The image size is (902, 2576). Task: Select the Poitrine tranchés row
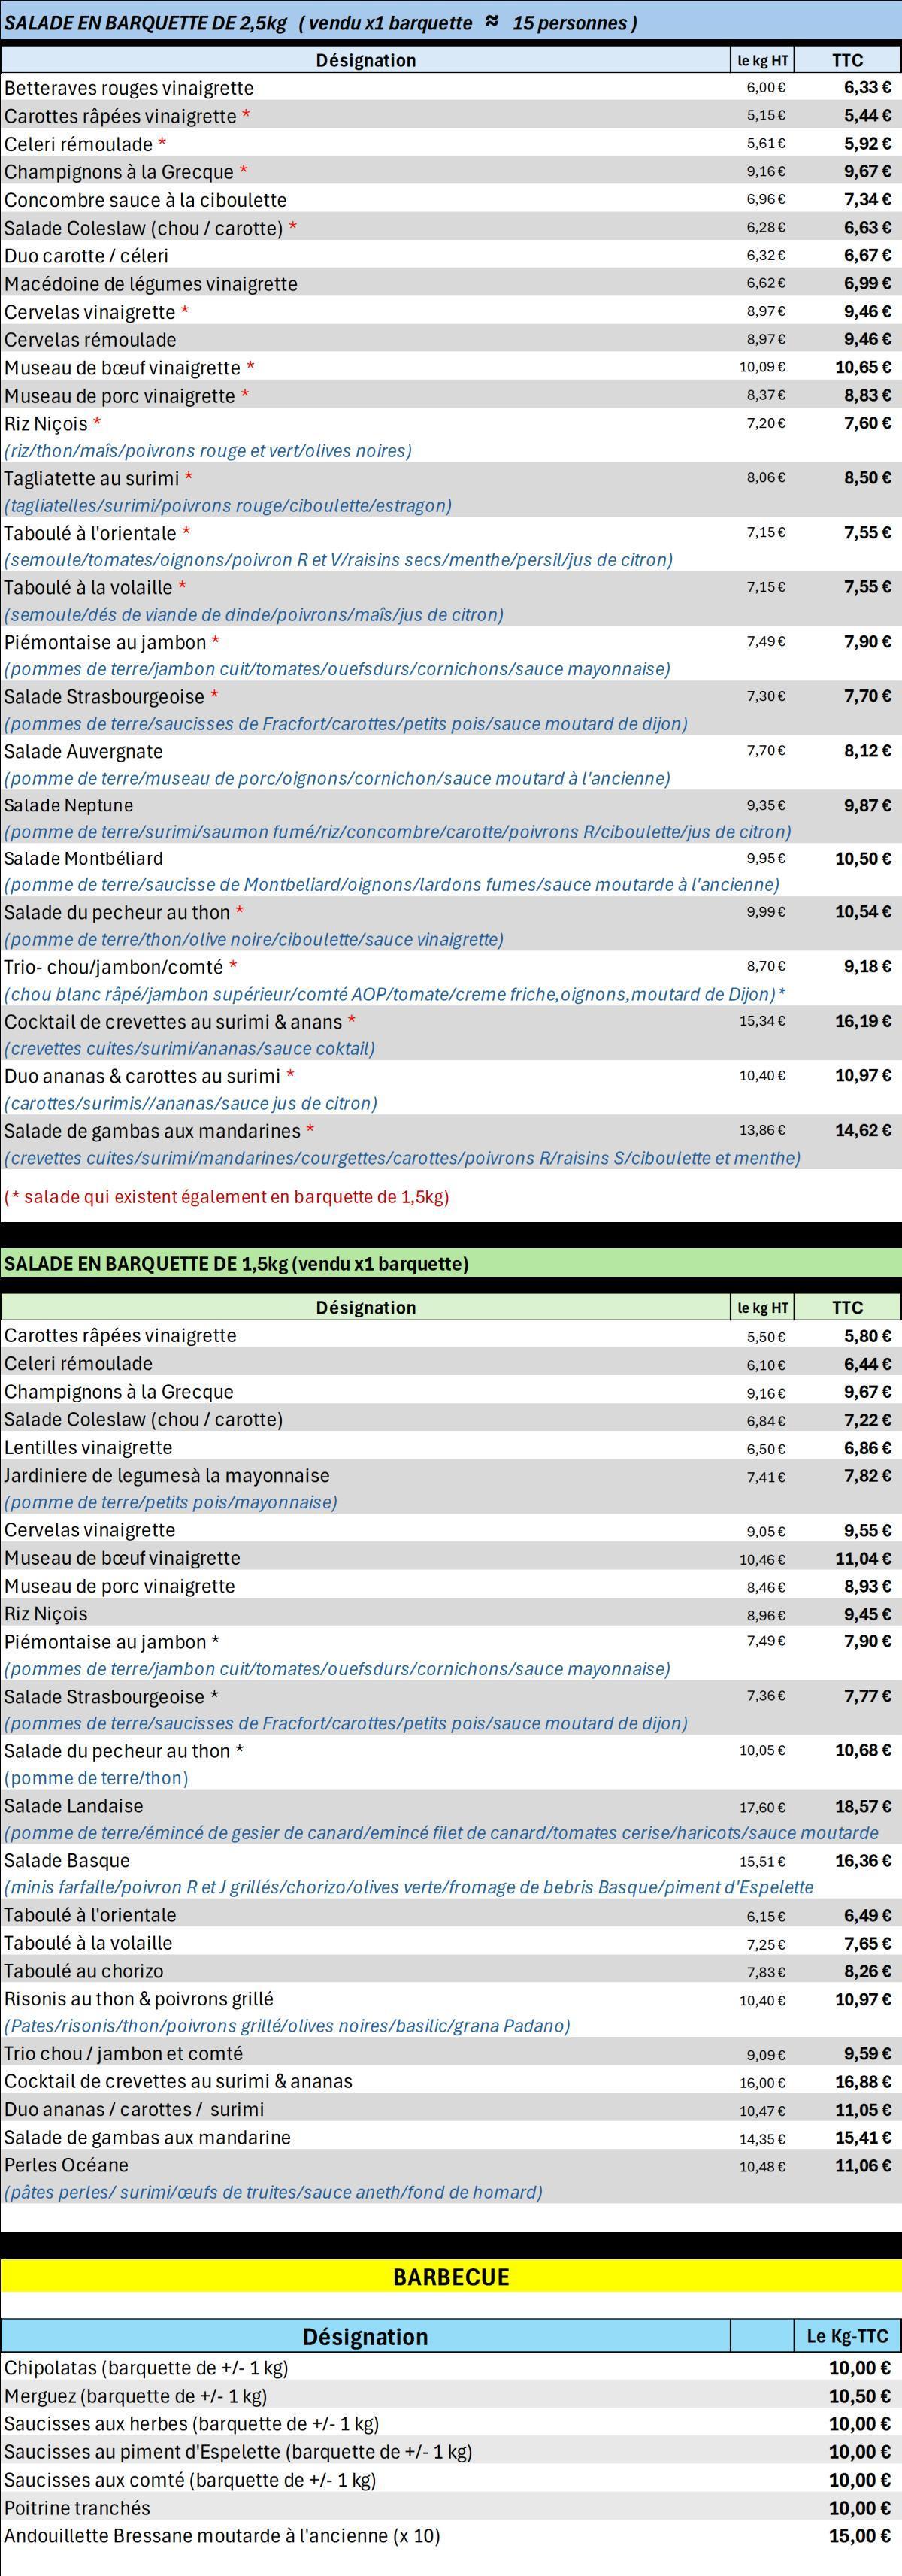point(451,2508)
